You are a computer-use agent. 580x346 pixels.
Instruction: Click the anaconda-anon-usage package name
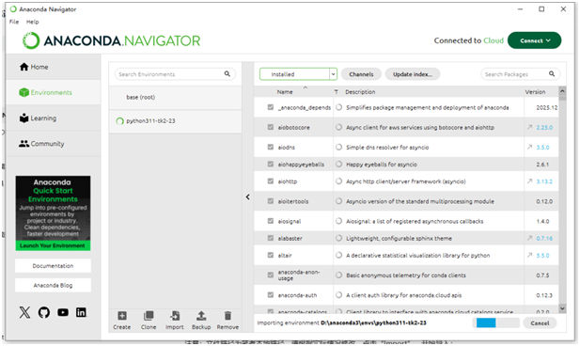point(299,275)
